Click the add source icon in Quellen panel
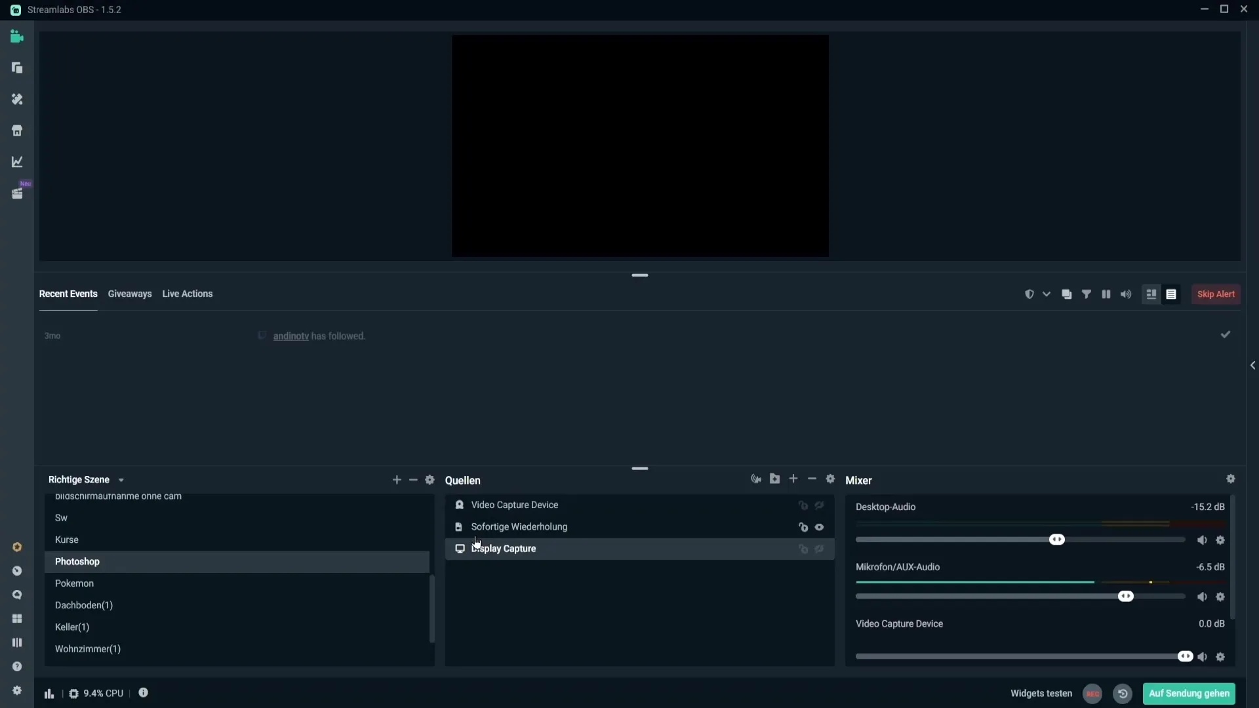 click(793, 480)
